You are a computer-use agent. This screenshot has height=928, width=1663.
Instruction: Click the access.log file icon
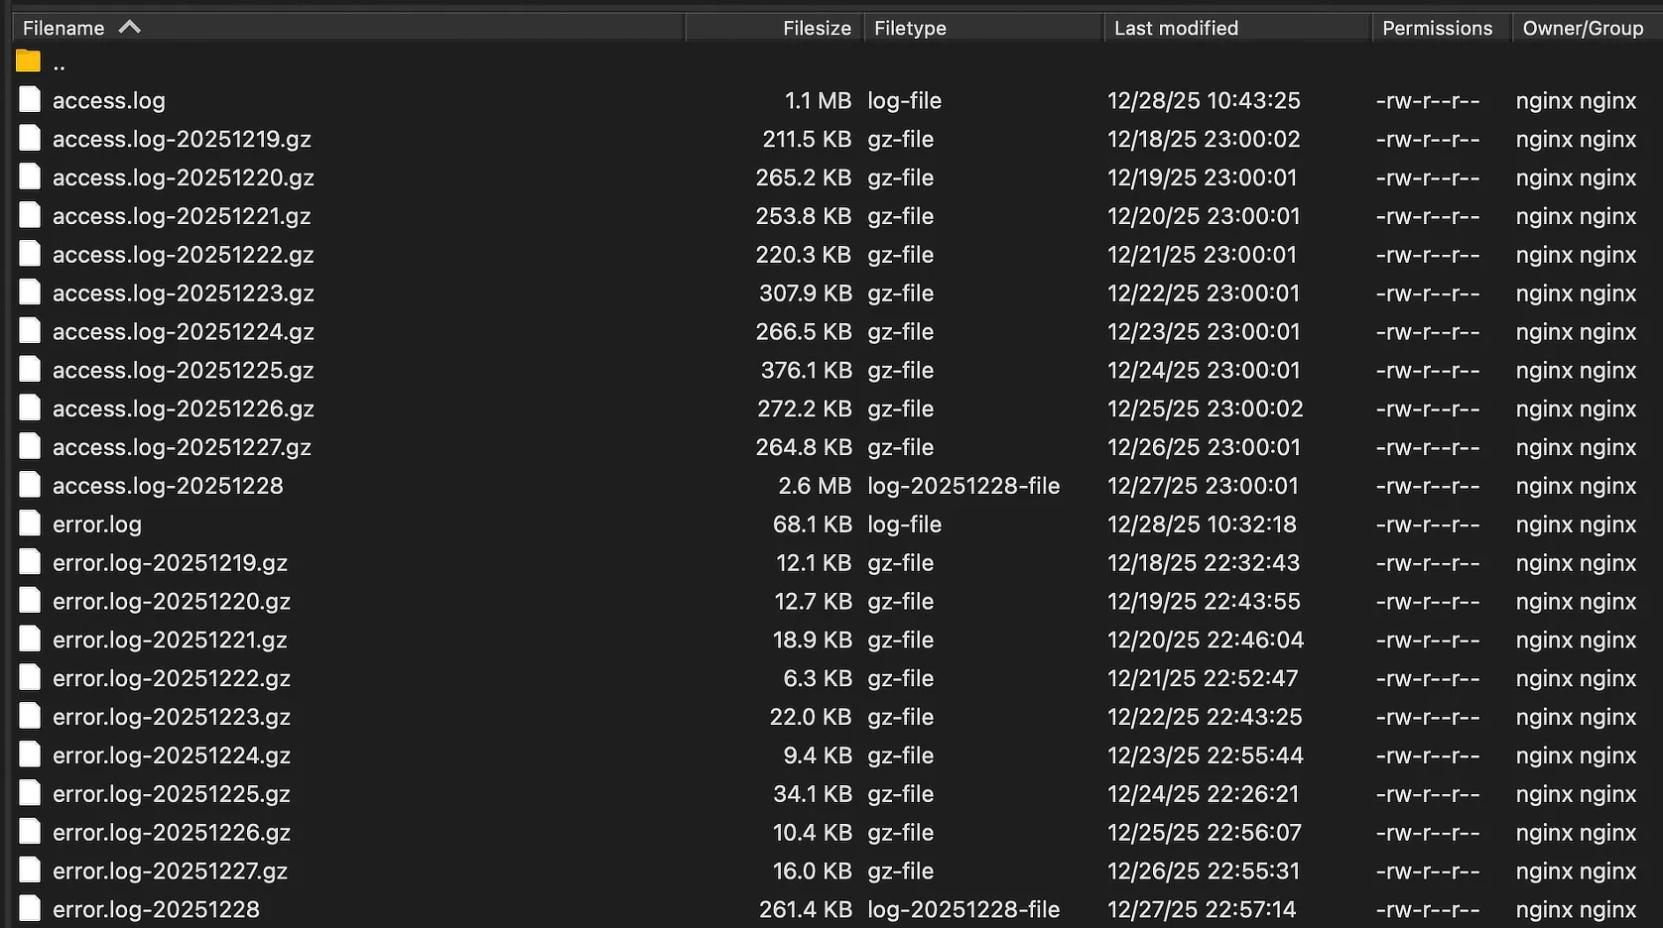pos(30,100)
